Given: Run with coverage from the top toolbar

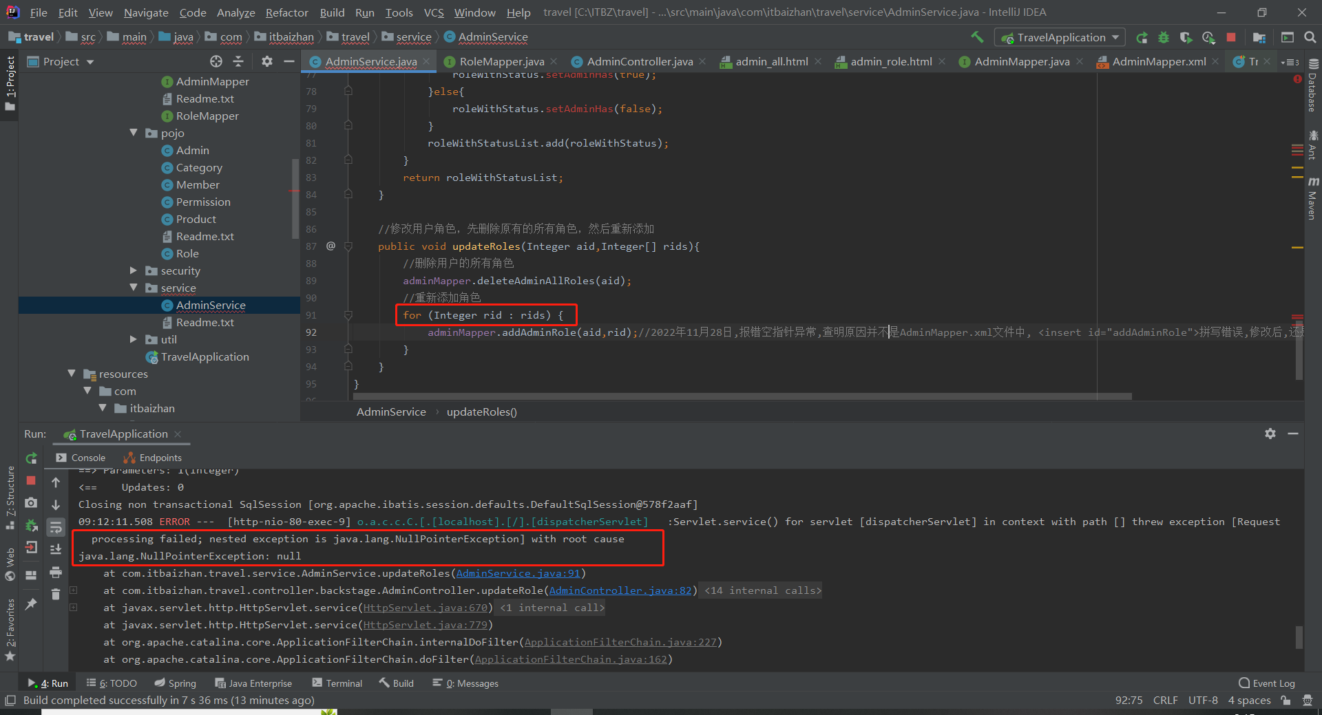Looking at the screenshot, I should coord(1186,37).
